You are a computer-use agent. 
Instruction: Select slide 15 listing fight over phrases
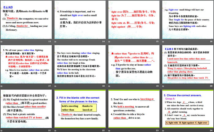click(134, 20)
